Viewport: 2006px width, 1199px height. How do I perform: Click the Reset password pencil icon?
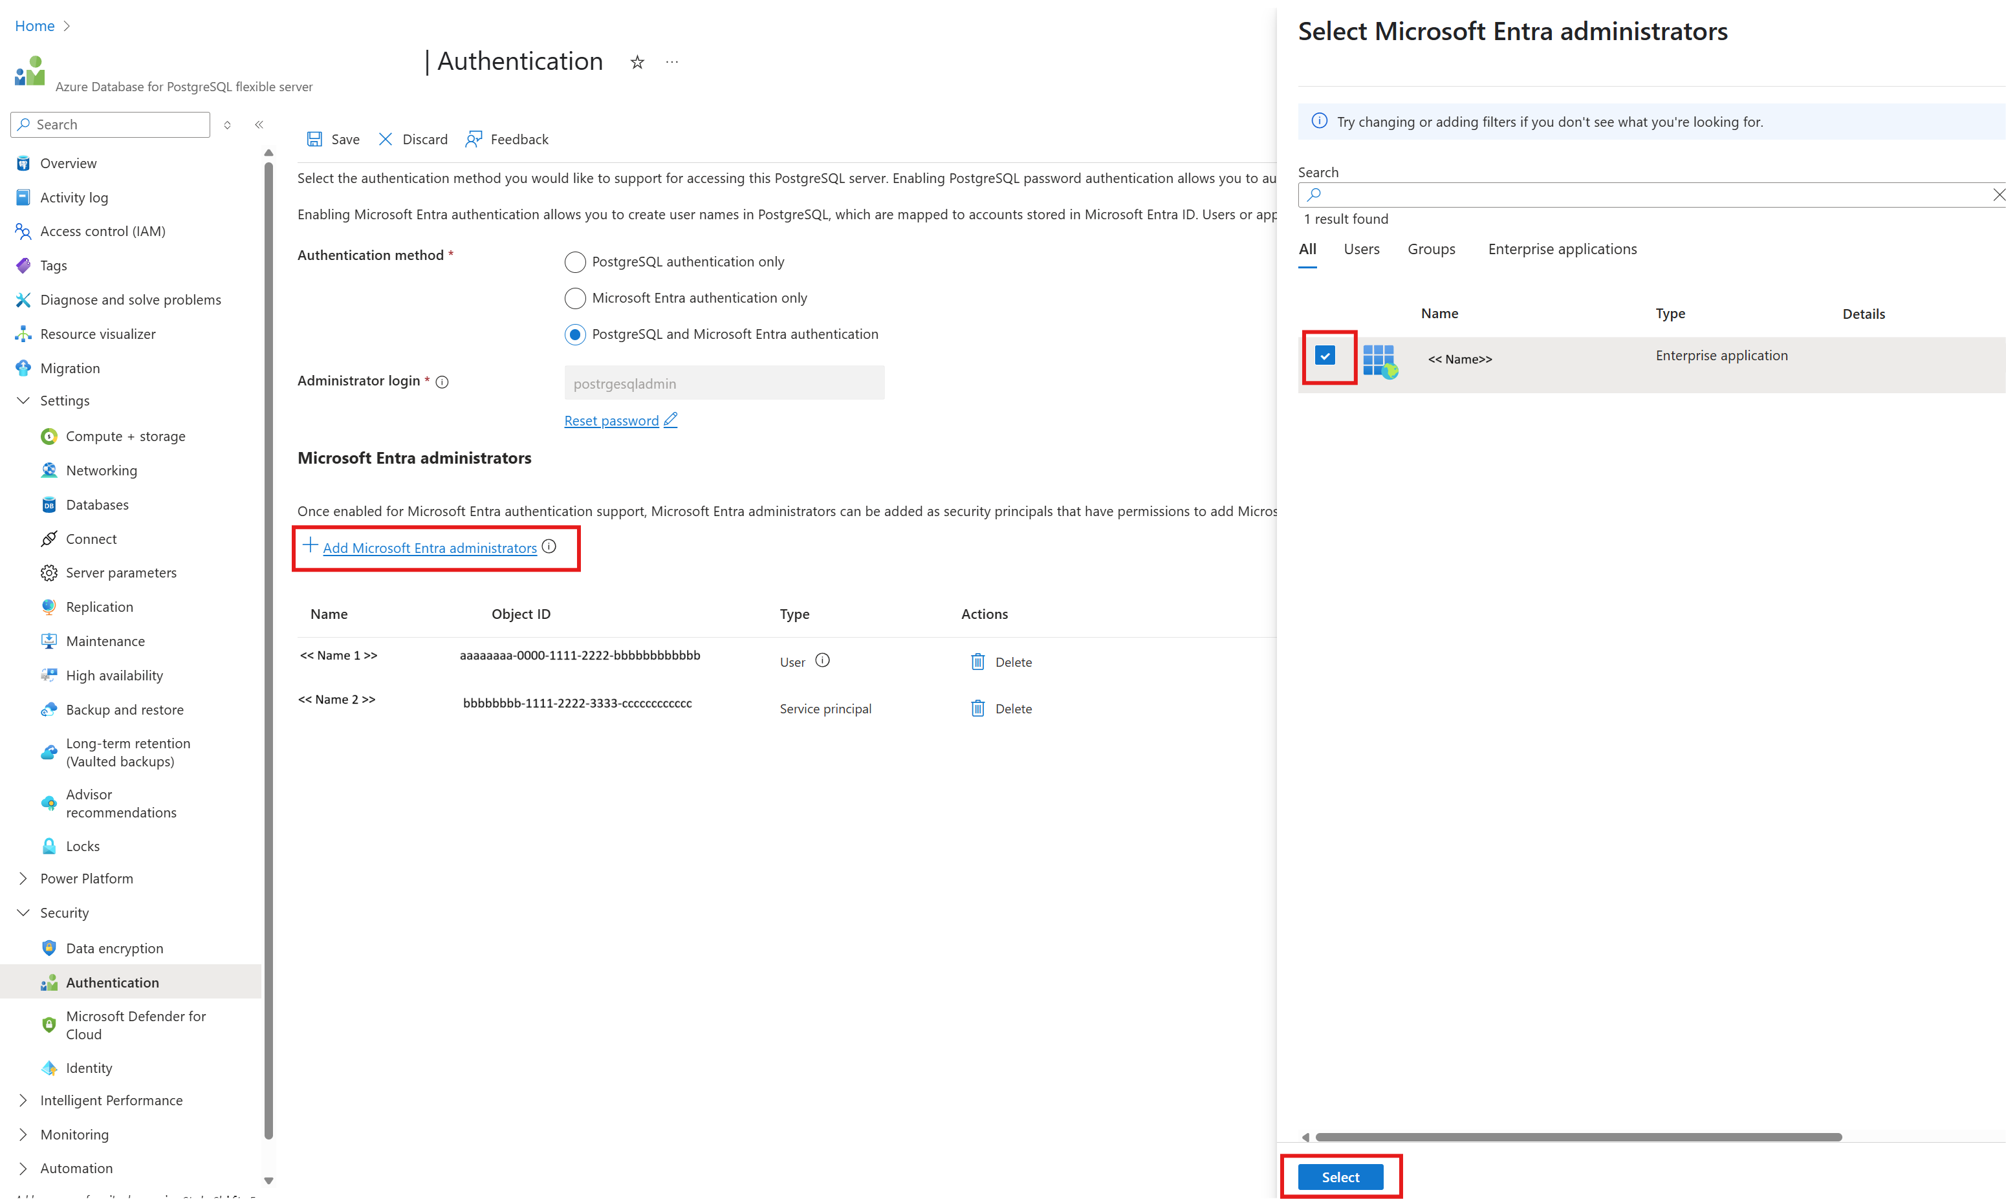(671, 420)
